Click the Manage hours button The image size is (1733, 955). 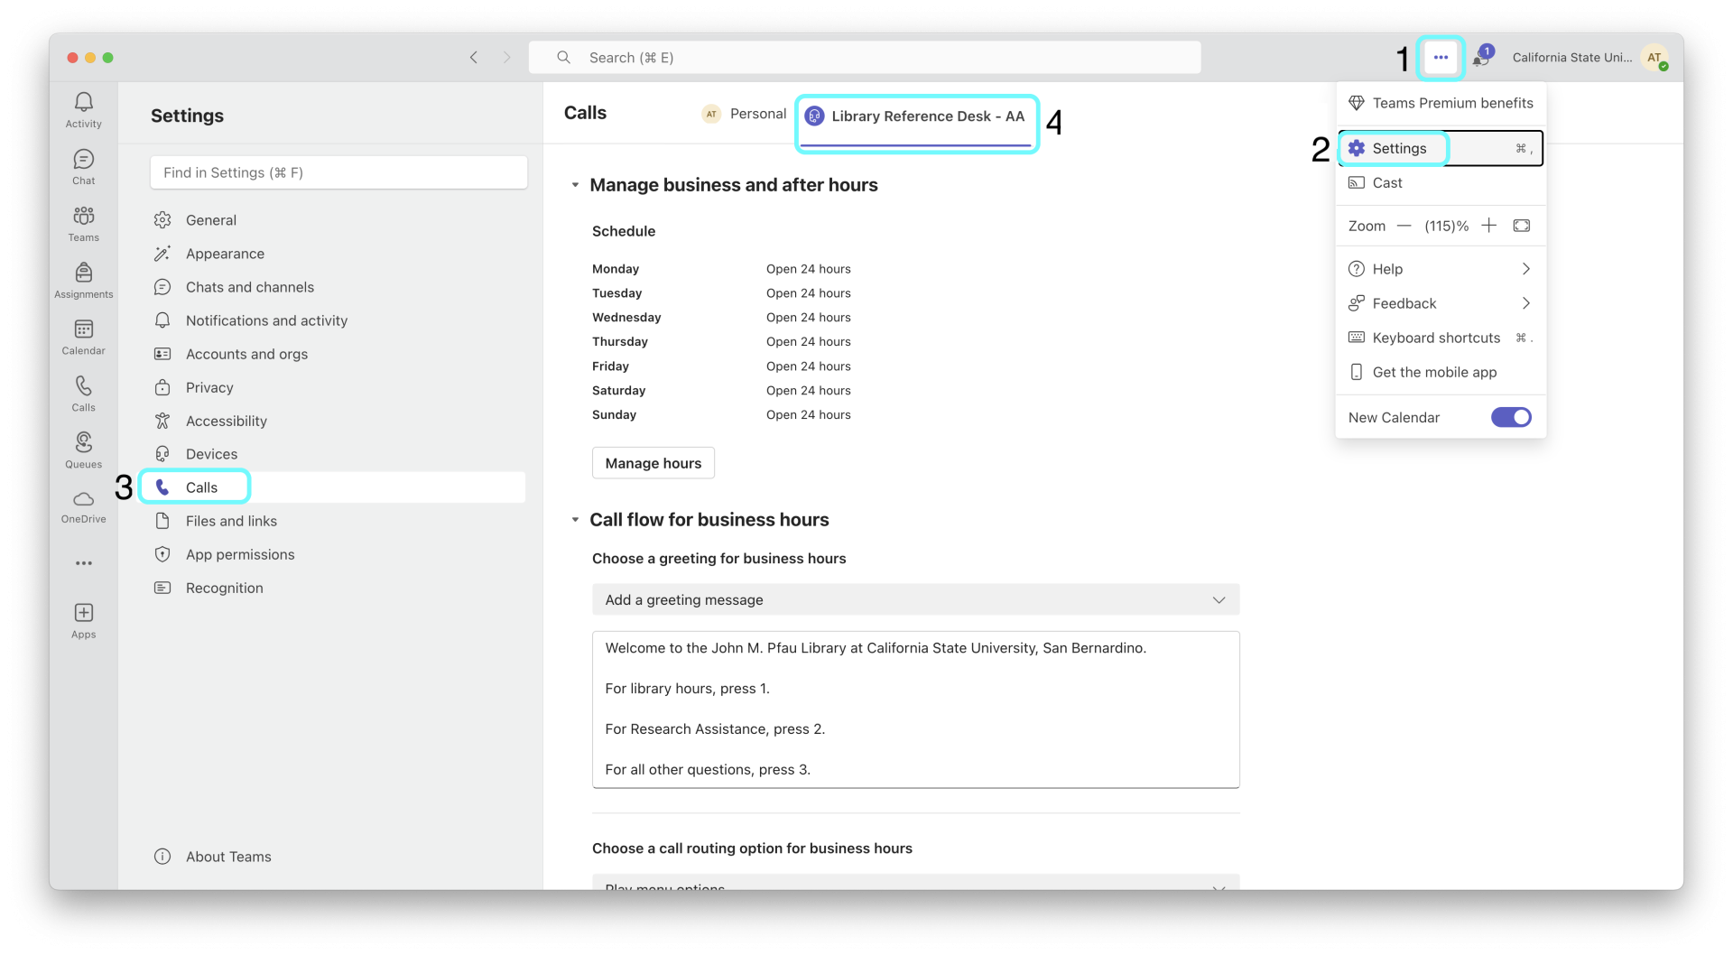coord(653,463)
